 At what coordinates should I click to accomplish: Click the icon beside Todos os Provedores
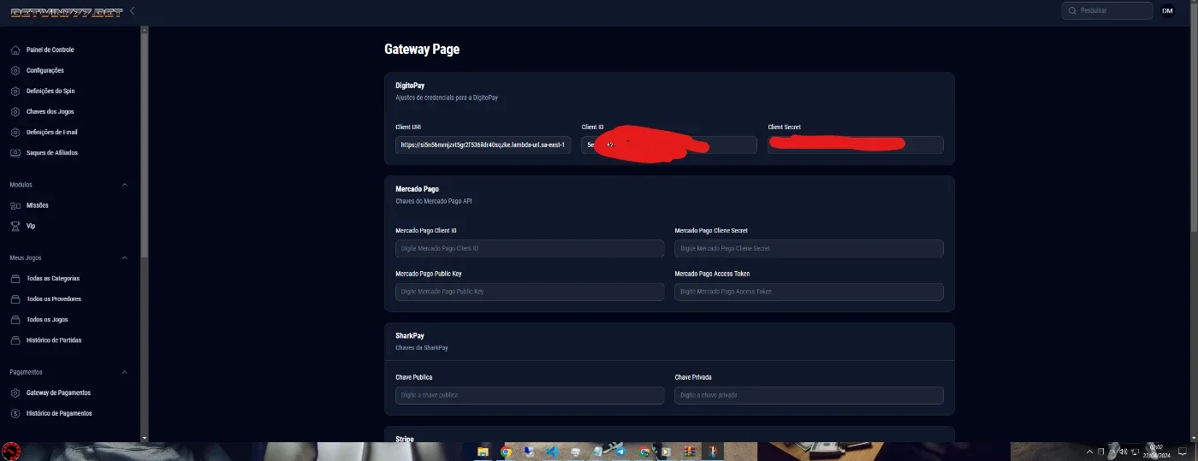point(15,298)
